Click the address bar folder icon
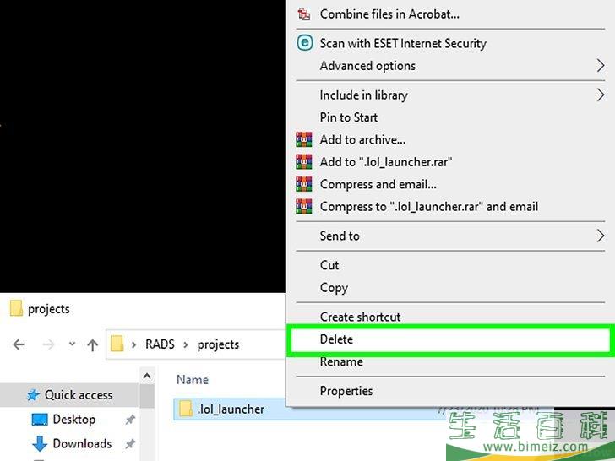The image size is (615, 461). tap(117, 344)
